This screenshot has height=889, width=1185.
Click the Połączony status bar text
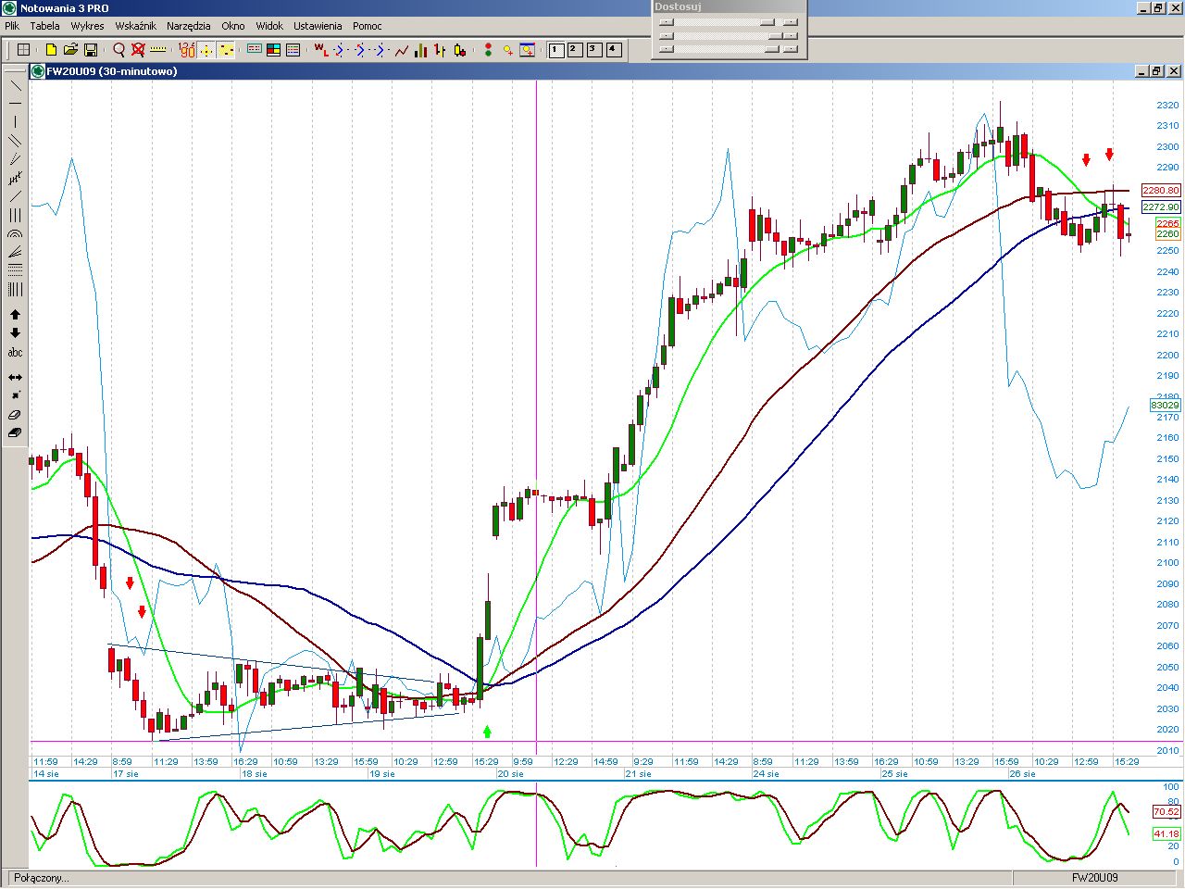[x=42, y=878]
